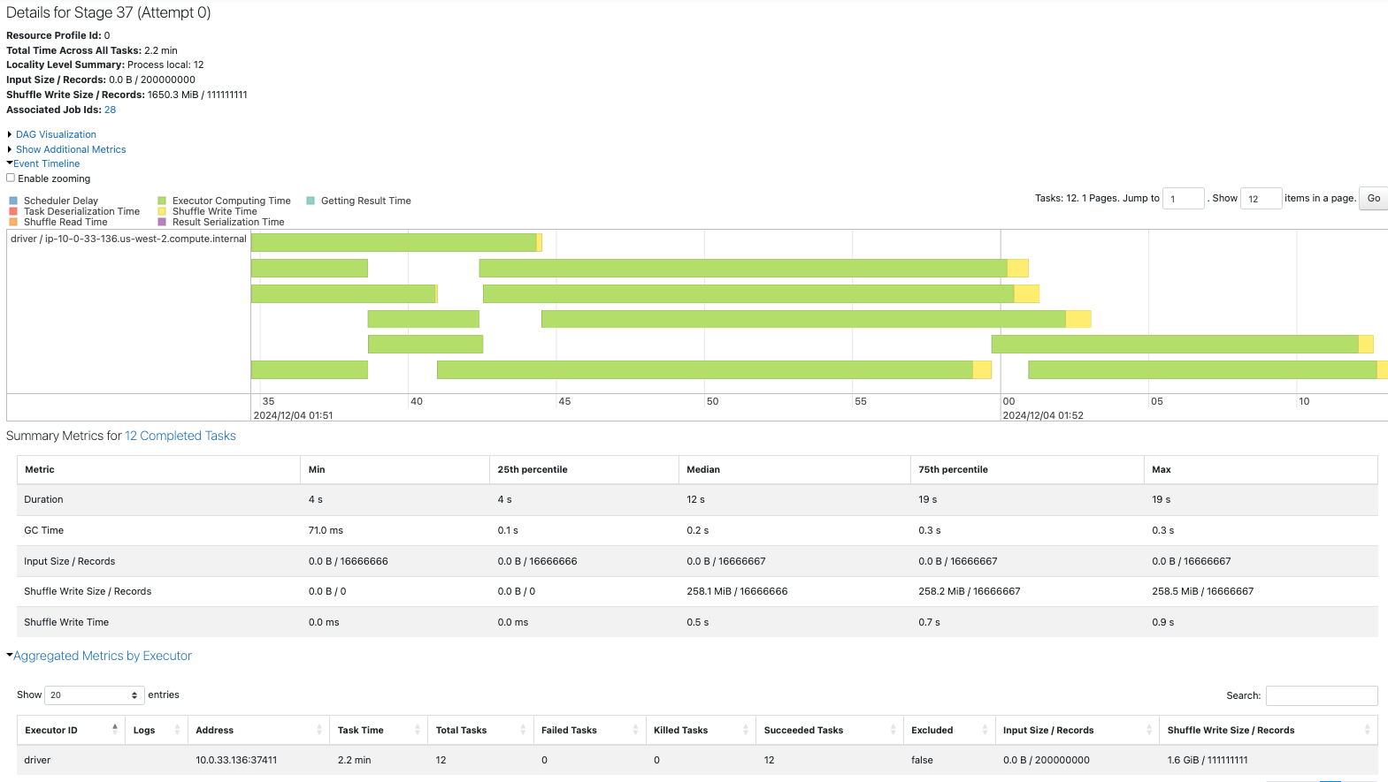Click Scheduler Delay legend swatch
1388x782 pixels.
pos(13,201)
